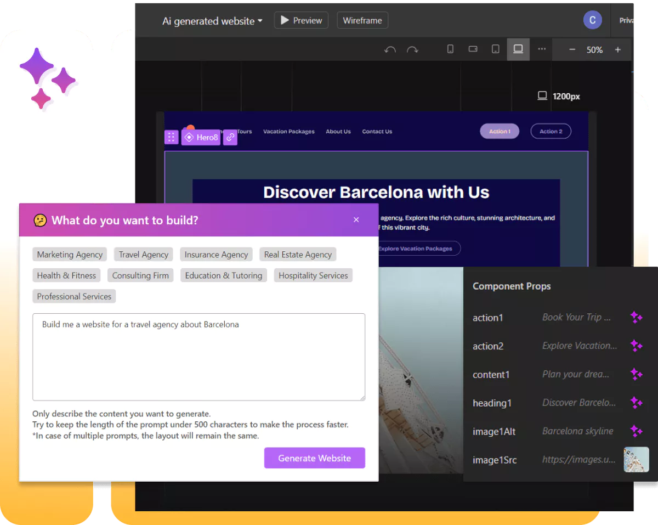Click the AI sparkle icon for action1

pyautogui.click(x=636, y=317)
